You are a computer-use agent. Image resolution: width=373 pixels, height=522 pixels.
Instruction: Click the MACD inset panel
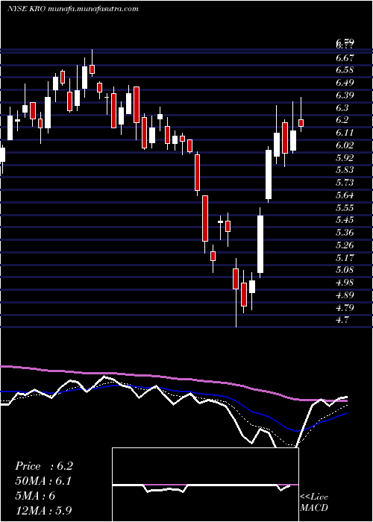(x=205, y=485)
